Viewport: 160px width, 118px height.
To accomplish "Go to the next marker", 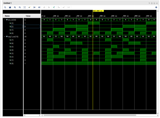I will pyautogui.click(x=63, y=7).
